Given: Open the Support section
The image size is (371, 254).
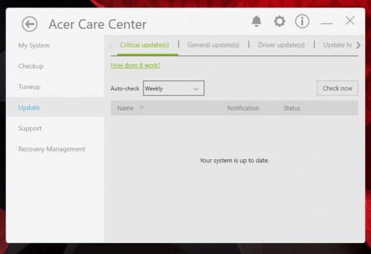Looking at the screenshot, I should 30,129.
